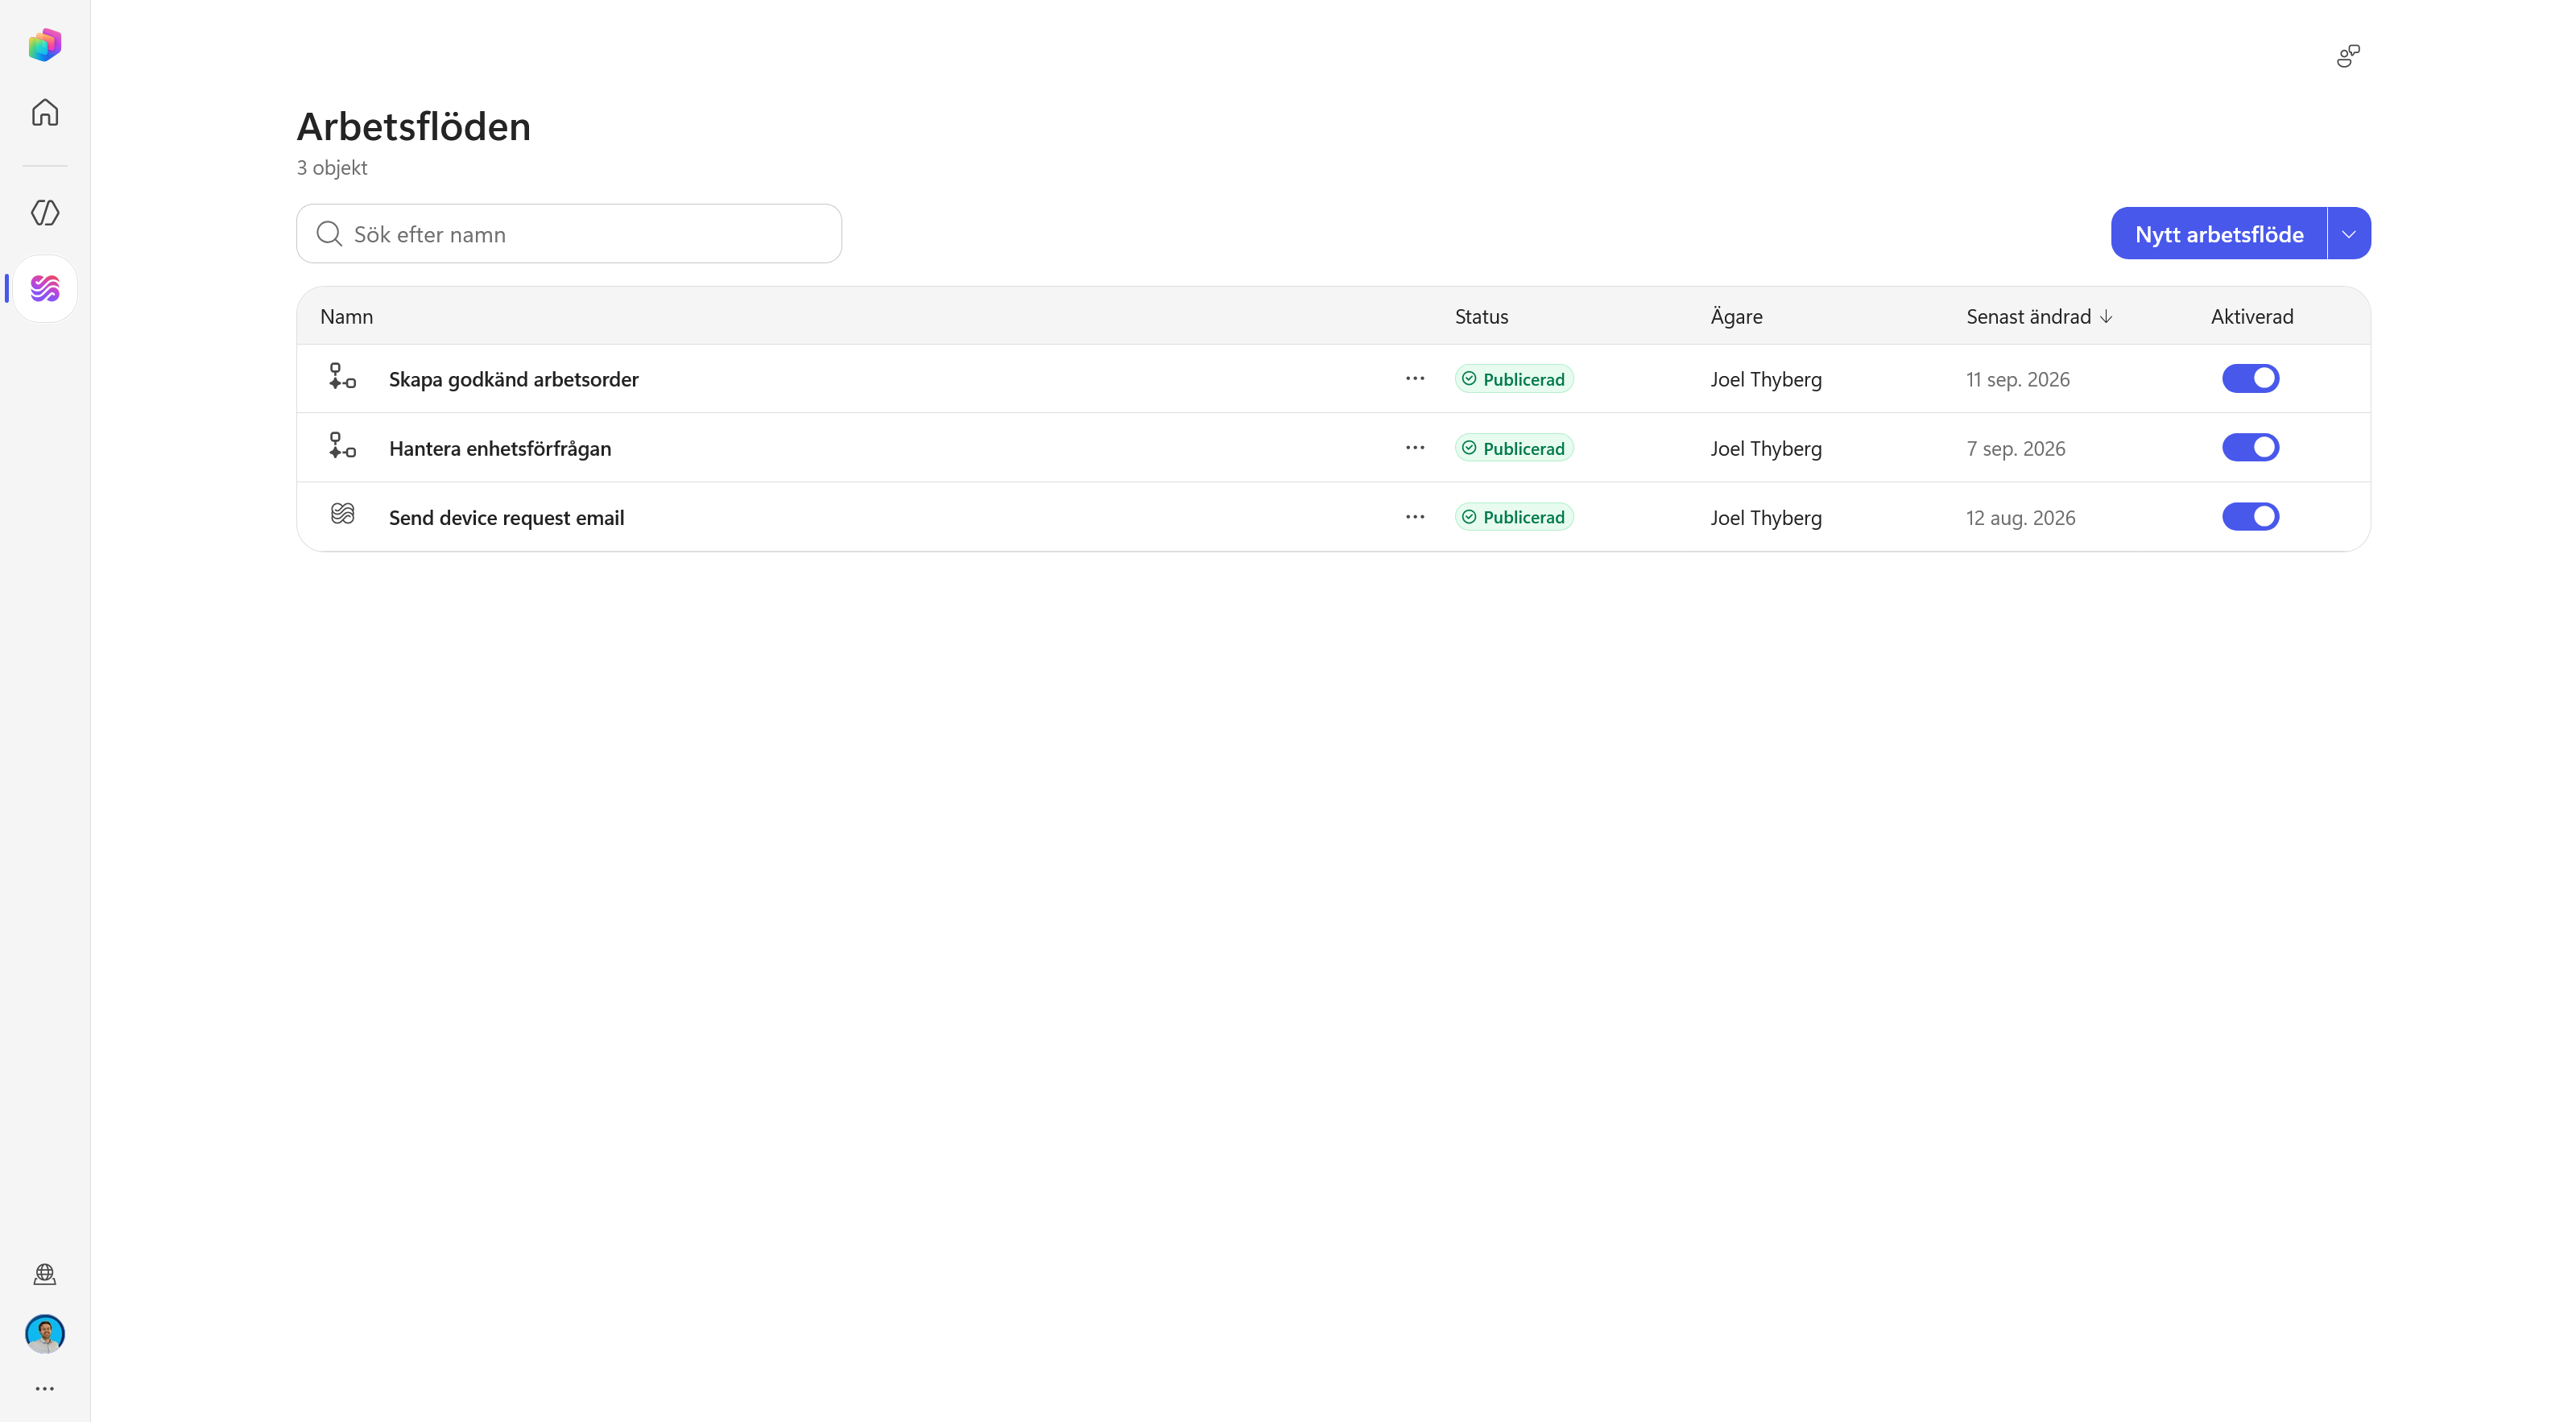The height and width of the screenshot is (1422, 2576).
Task: Click the Publicerad badge for Hantera enhetsförfrågan
Action: click(x=1514, y=448)
